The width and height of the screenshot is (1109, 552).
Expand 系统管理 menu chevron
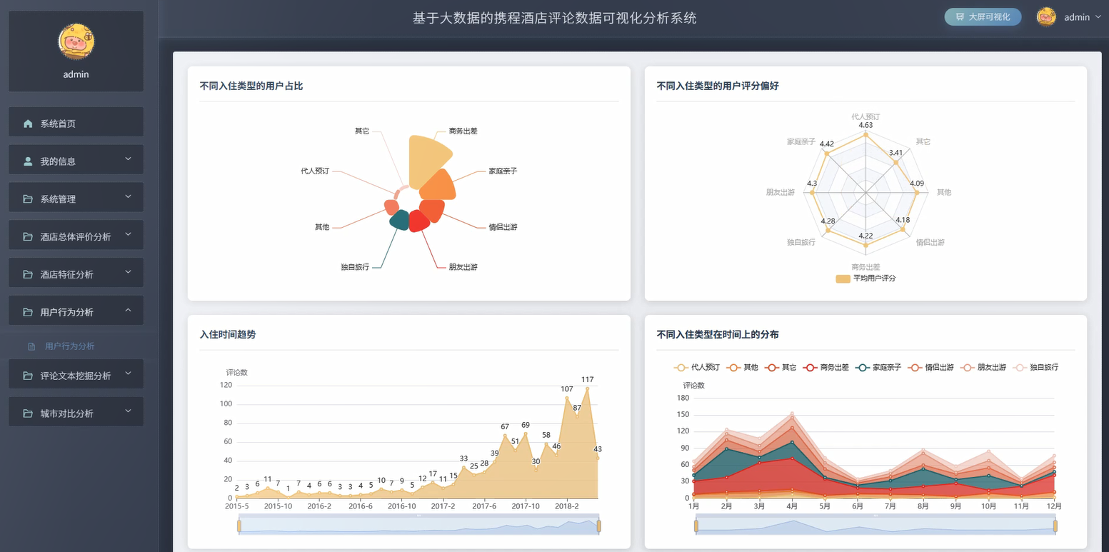click(x=129, y=196)
